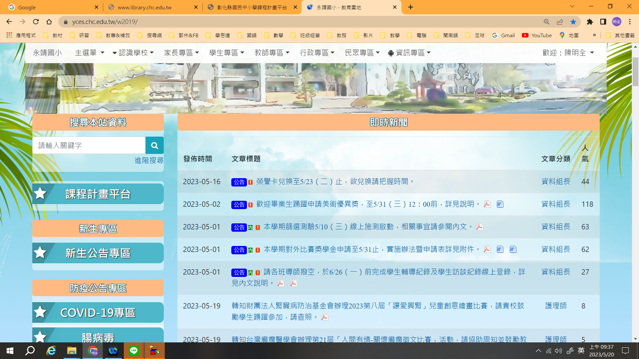Open PDF attachment of 美術優異獎 announcement
Image resolution: width=639 pixels, height=359 pixels.
(x=487, y=204)
